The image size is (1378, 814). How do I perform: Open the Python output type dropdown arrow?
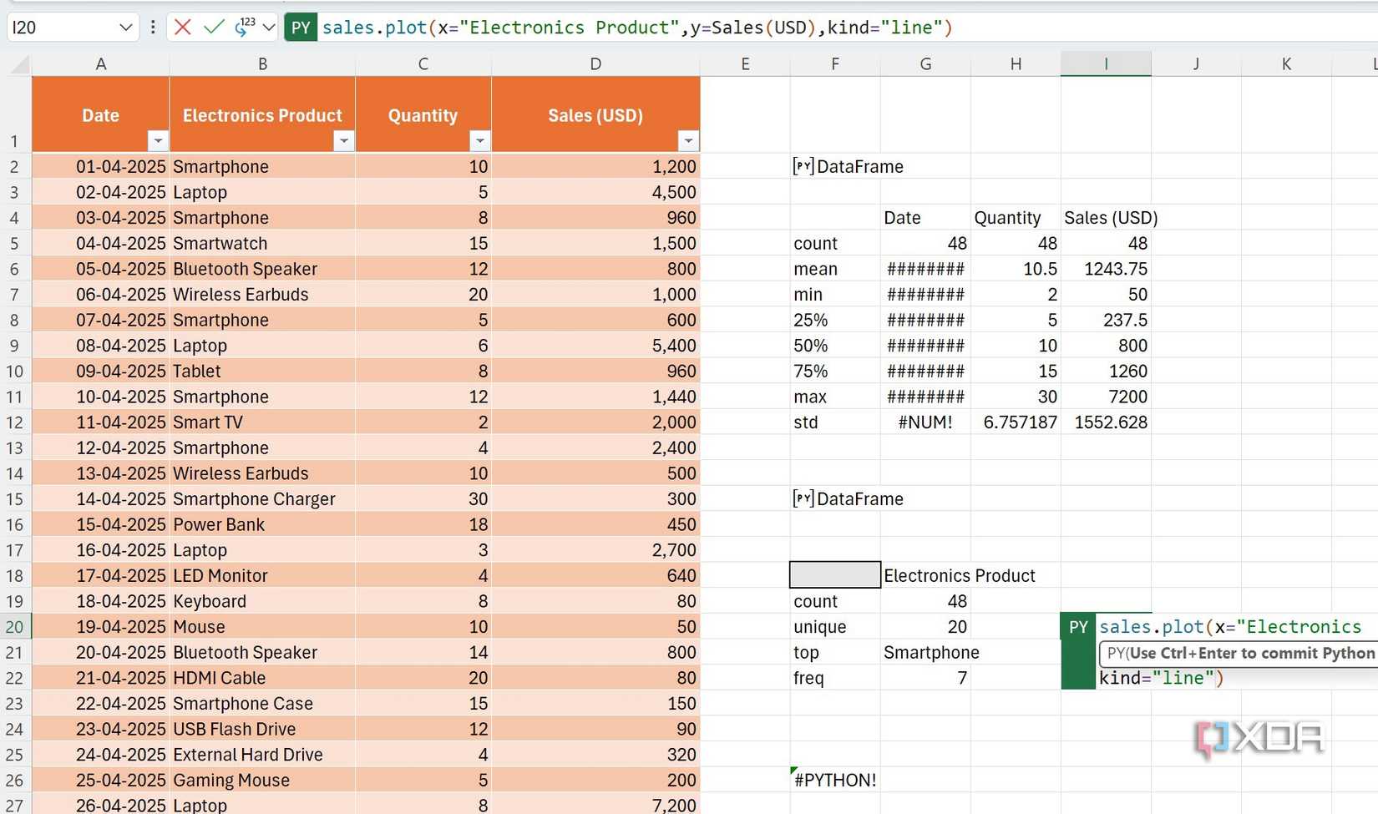[x=269, y=28]
